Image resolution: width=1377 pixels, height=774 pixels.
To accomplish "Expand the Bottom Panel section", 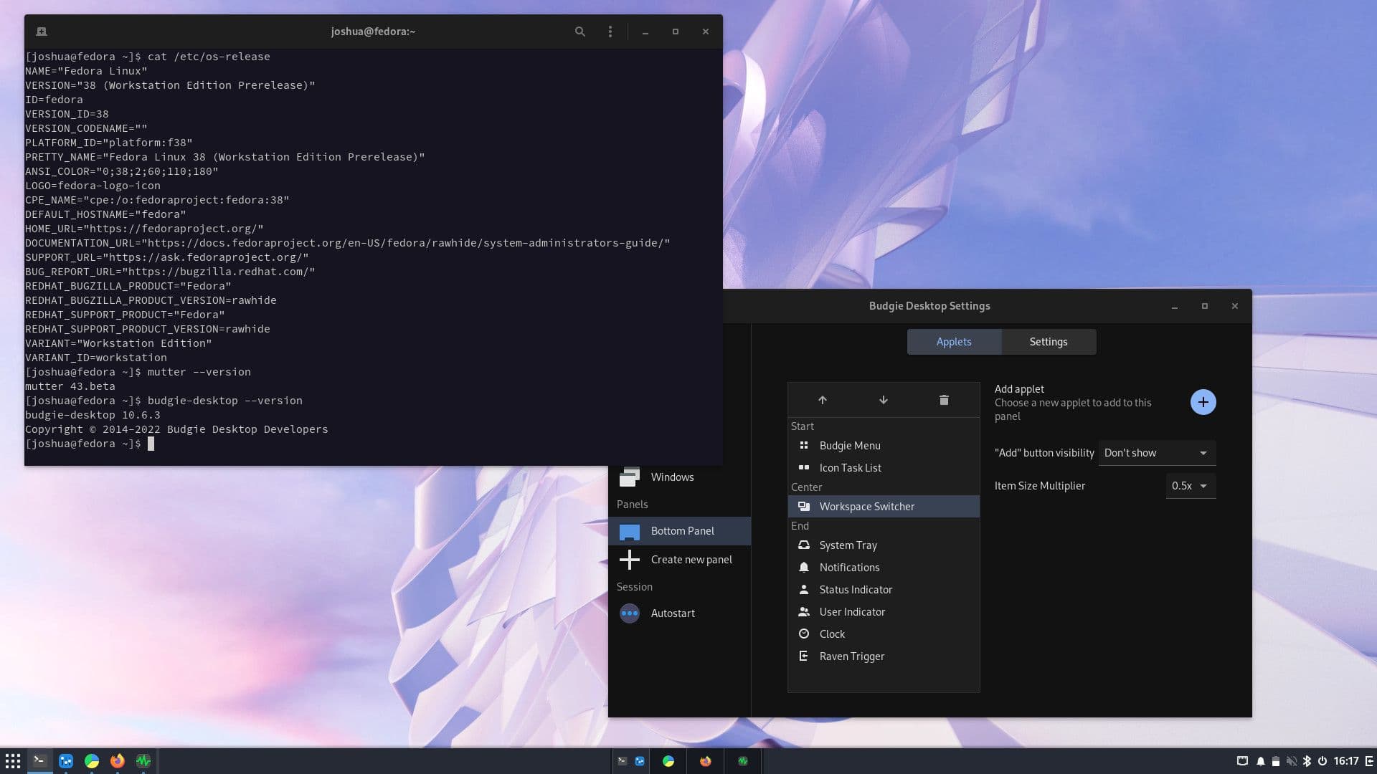I will pos(682,529).
